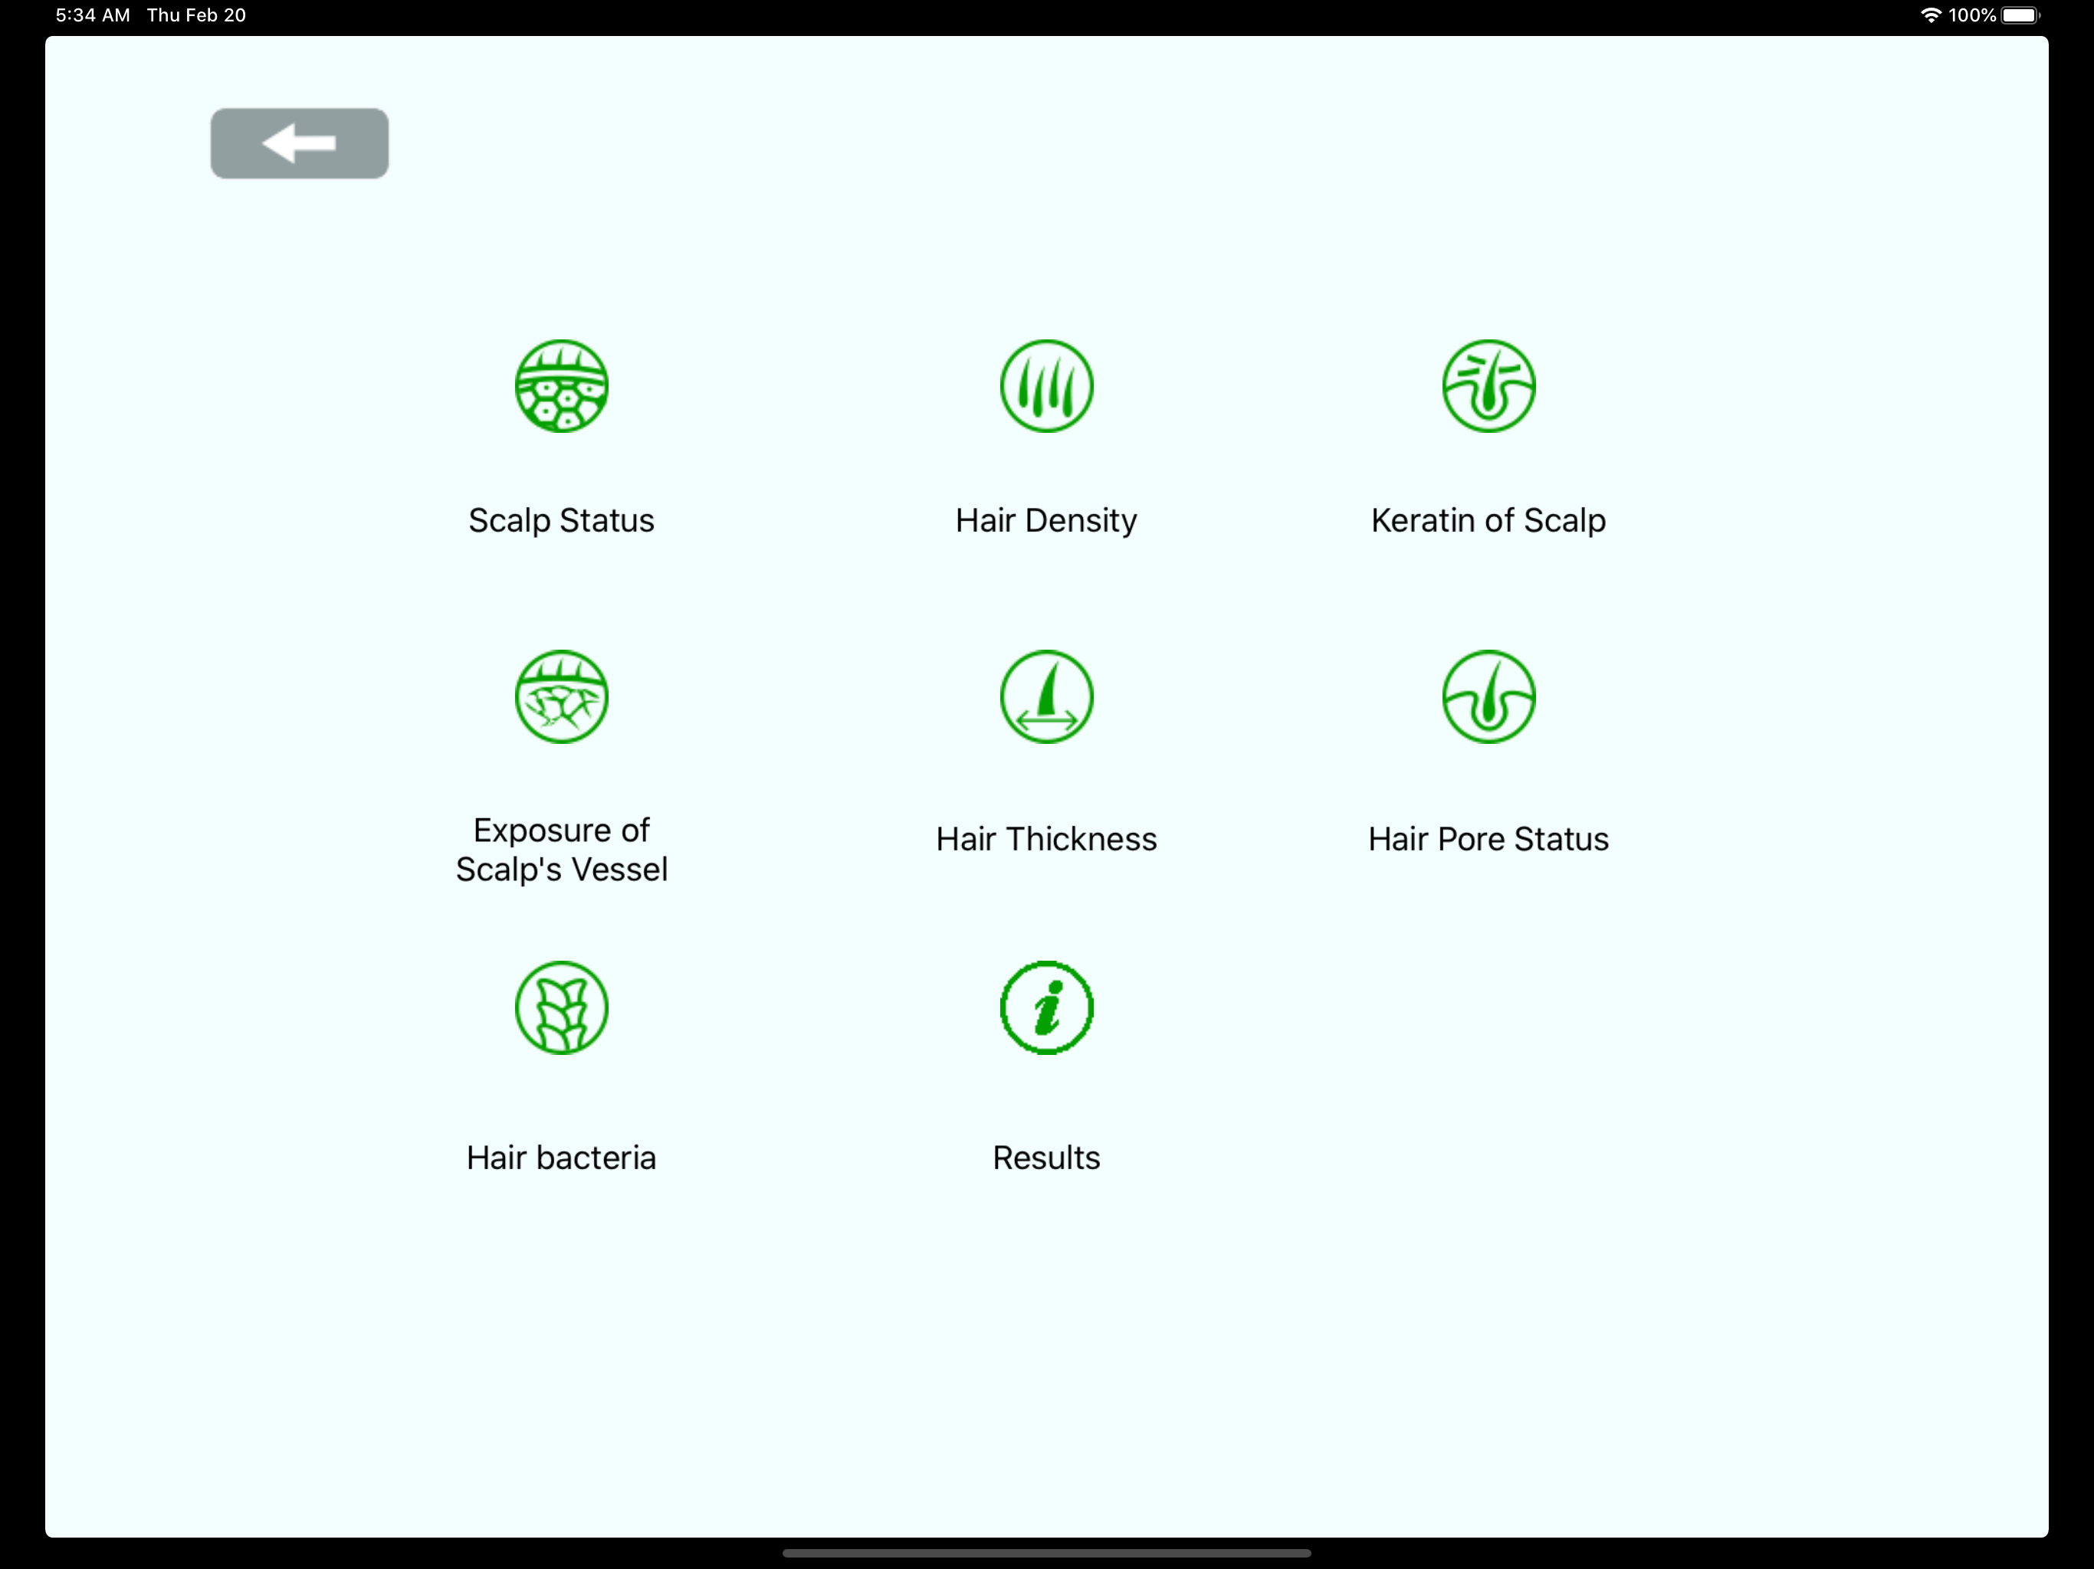
Task: Click the "Hair Thickness" label
Action: (x=1046, y=840)
